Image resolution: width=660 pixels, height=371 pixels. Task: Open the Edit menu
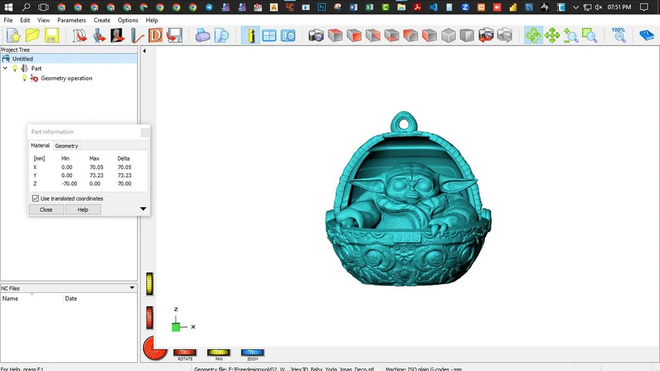tap(25, 20)
